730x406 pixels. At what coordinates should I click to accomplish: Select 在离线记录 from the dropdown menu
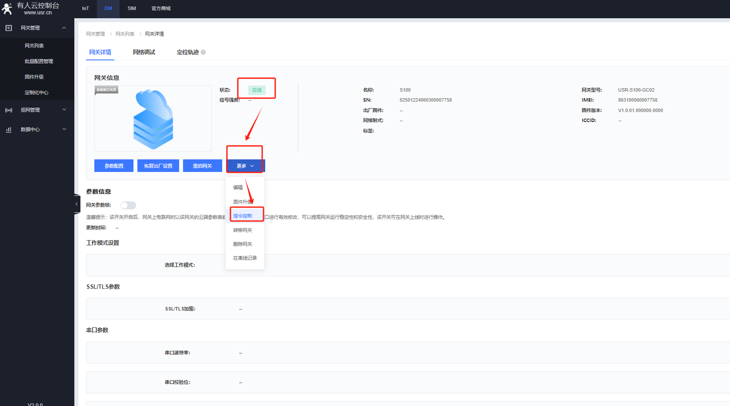[245, 258]
